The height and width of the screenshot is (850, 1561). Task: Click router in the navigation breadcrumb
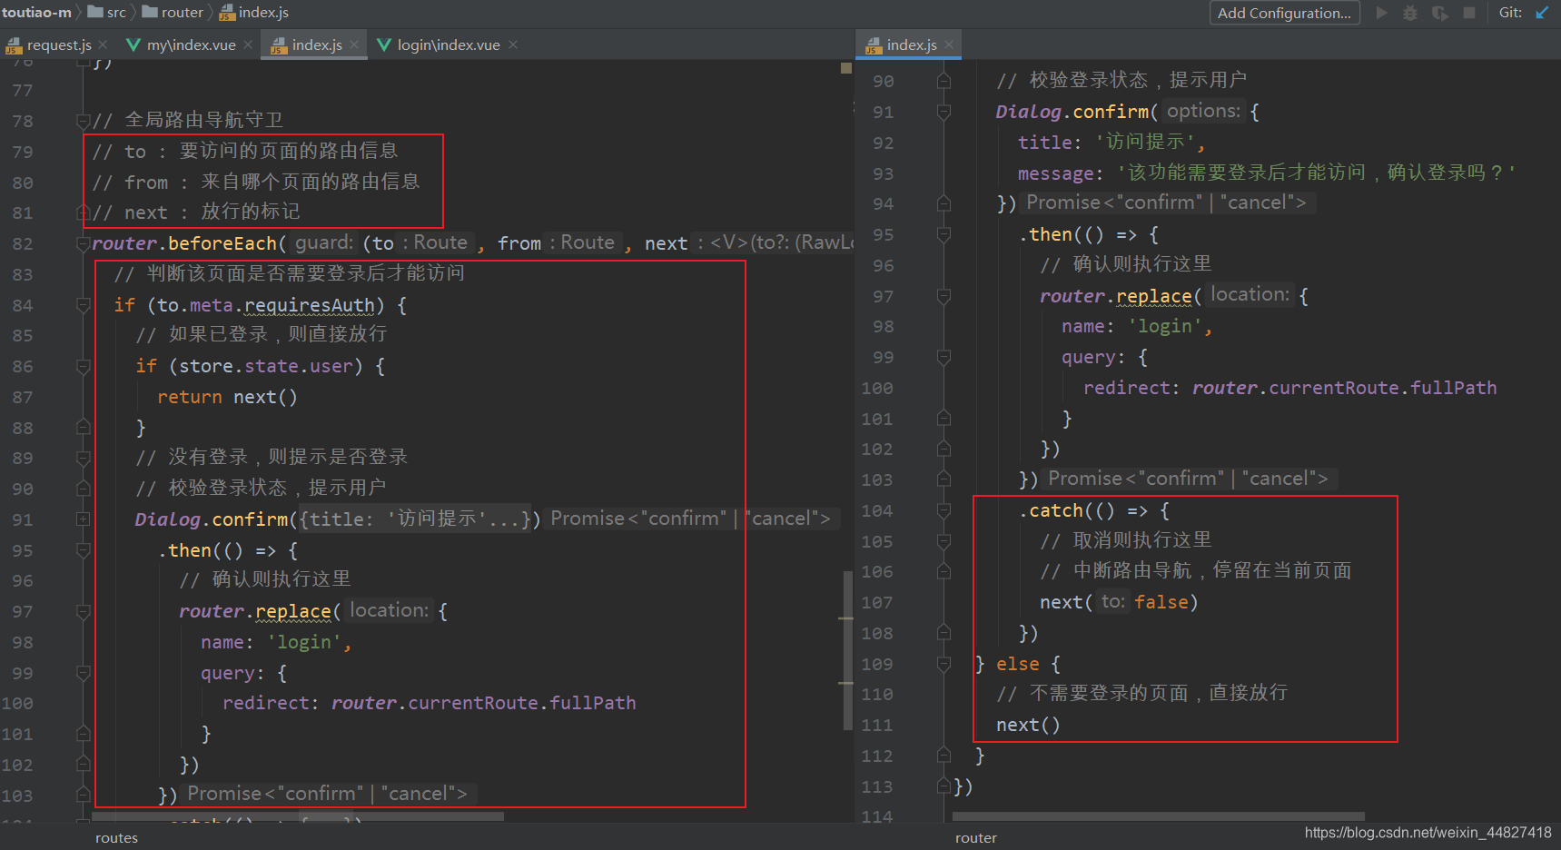(183, 12)
